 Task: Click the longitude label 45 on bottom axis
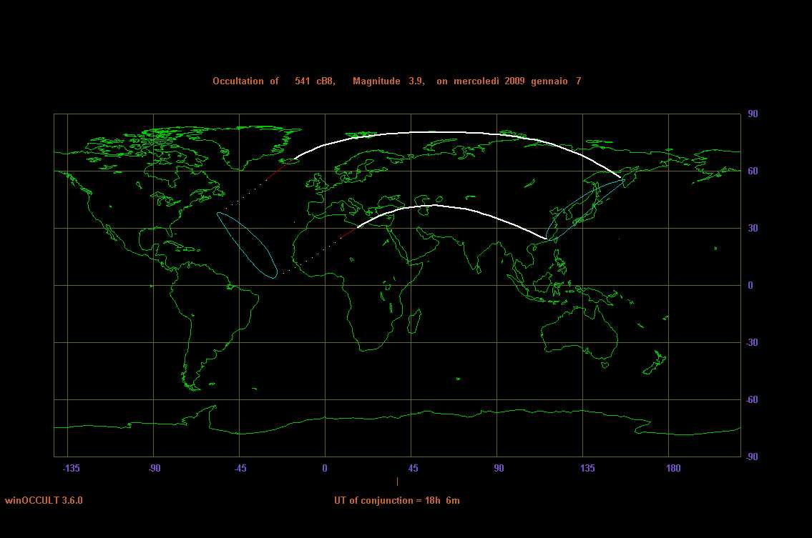413,468
